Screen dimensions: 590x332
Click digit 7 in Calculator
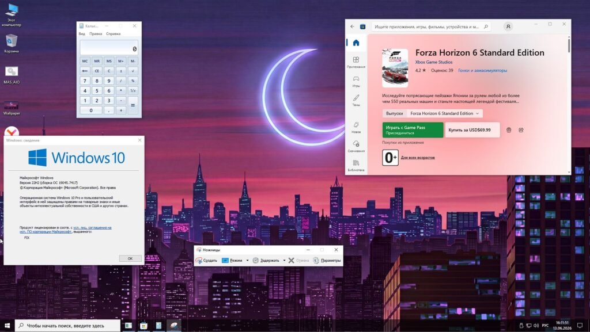coord(85,81)
